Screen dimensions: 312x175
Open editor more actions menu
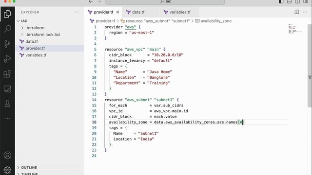(x=305, y=12)
